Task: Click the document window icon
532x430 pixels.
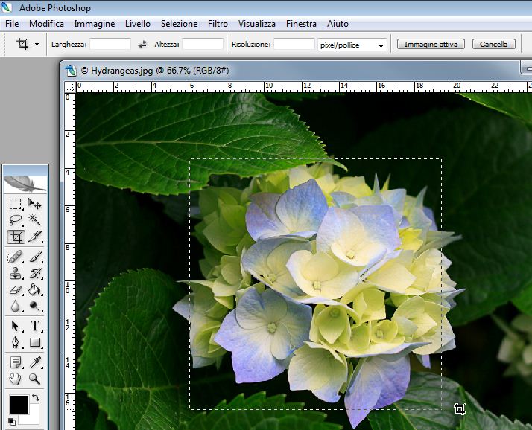Action: coord(71,71)
